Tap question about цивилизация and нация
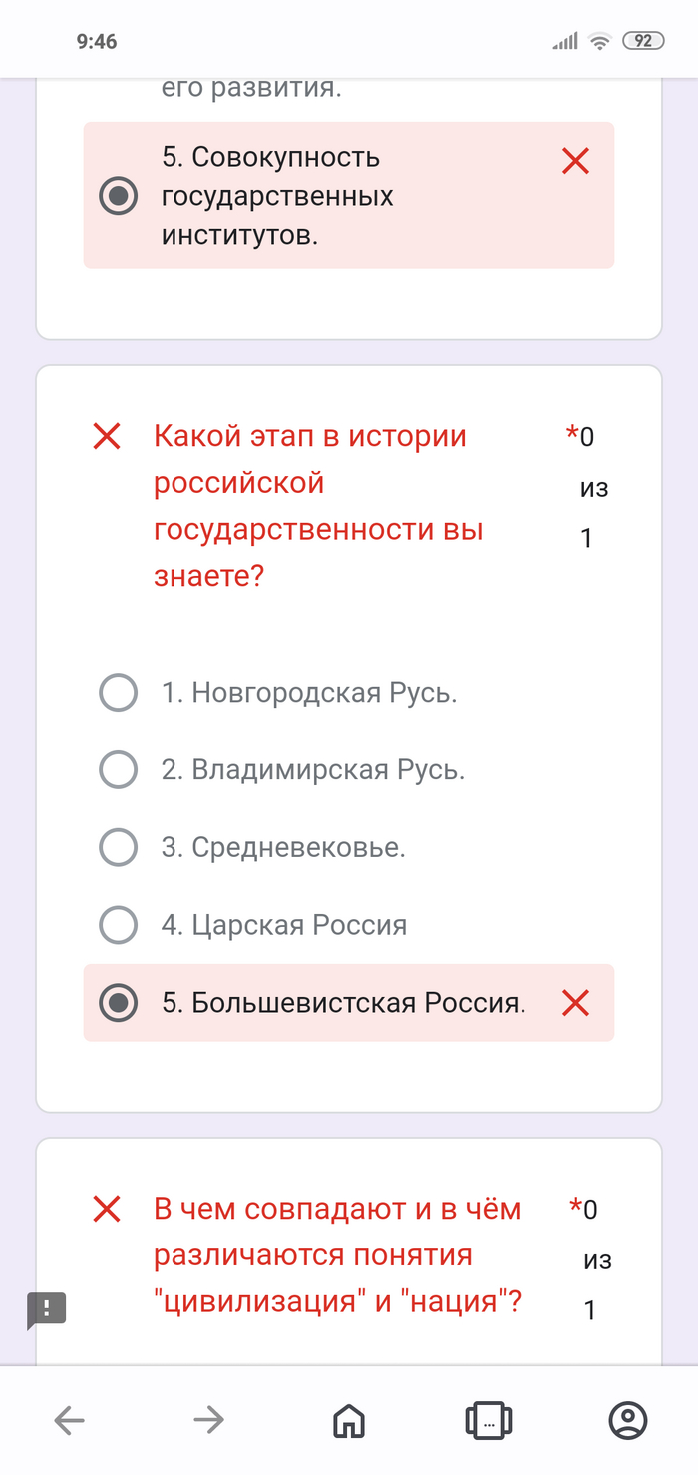 [337, 1255]
